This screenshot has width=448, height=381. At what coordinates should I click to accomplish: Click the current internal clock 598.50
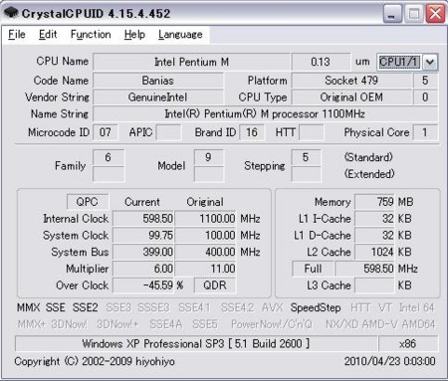[143, 219]
